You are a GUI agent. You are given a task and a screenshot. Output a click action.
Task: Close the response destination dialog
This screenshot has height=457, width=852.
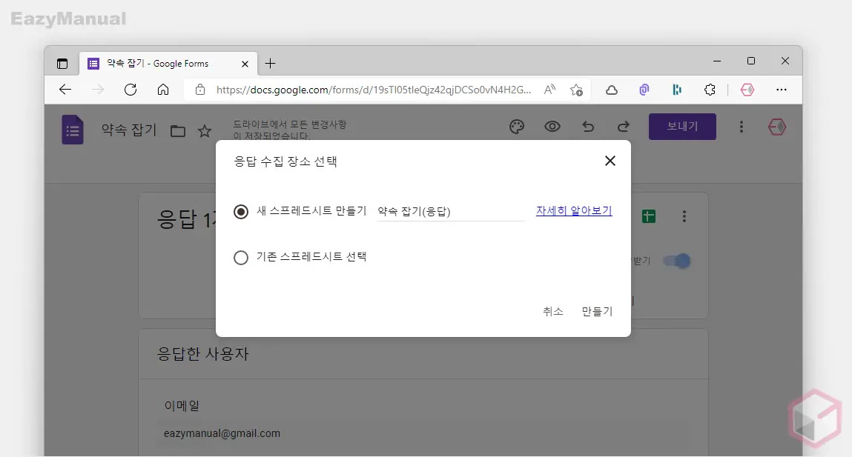coord(610,161)
